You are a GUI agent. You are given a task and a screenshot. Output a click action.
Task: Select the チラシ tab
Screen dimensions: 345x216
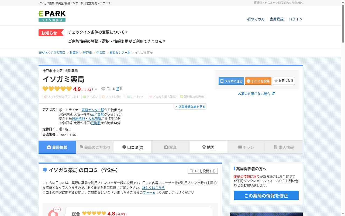click(x=246, y=147)
